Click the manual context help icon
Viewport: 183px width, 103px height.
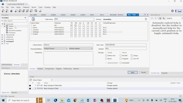[160, 18]
